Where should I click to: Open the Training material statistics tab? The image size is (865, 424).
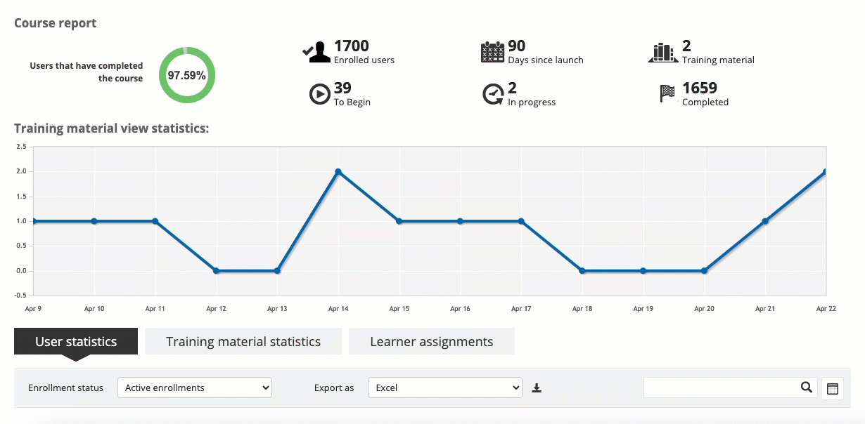(243, 342)
